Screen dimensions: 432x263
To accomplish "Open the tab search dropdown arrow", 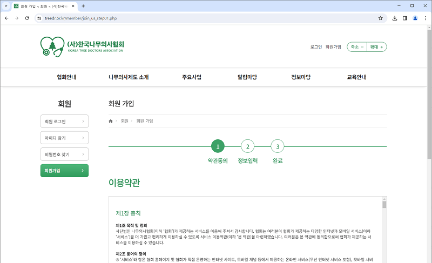I will click(6, 6).
